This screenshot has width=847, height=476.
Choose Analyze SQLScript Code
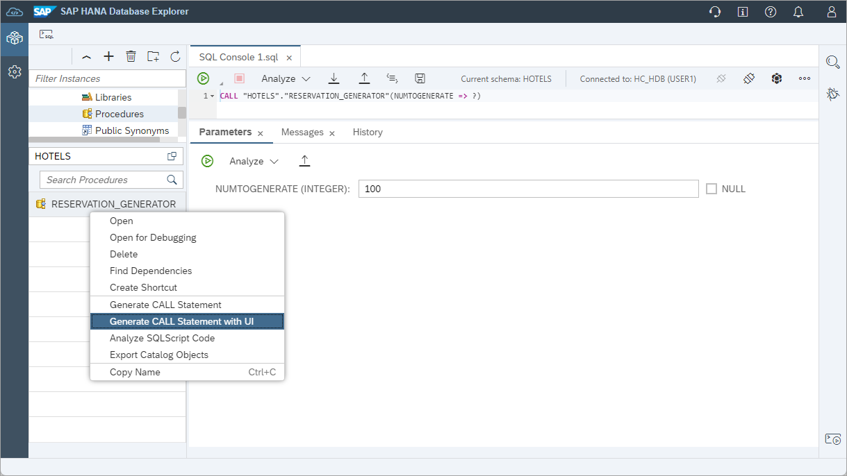[x=187, y=338]
